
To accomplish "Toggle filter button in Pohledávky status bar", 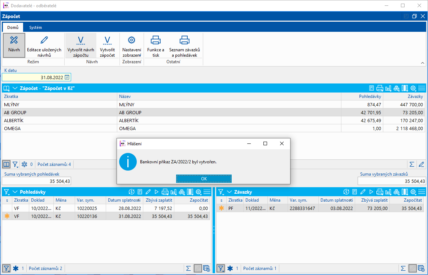I will point(6,268).
